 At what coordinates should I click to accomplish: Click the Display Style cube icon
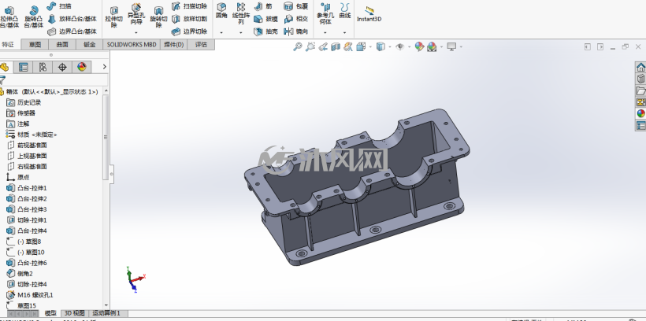click(381, 47)
